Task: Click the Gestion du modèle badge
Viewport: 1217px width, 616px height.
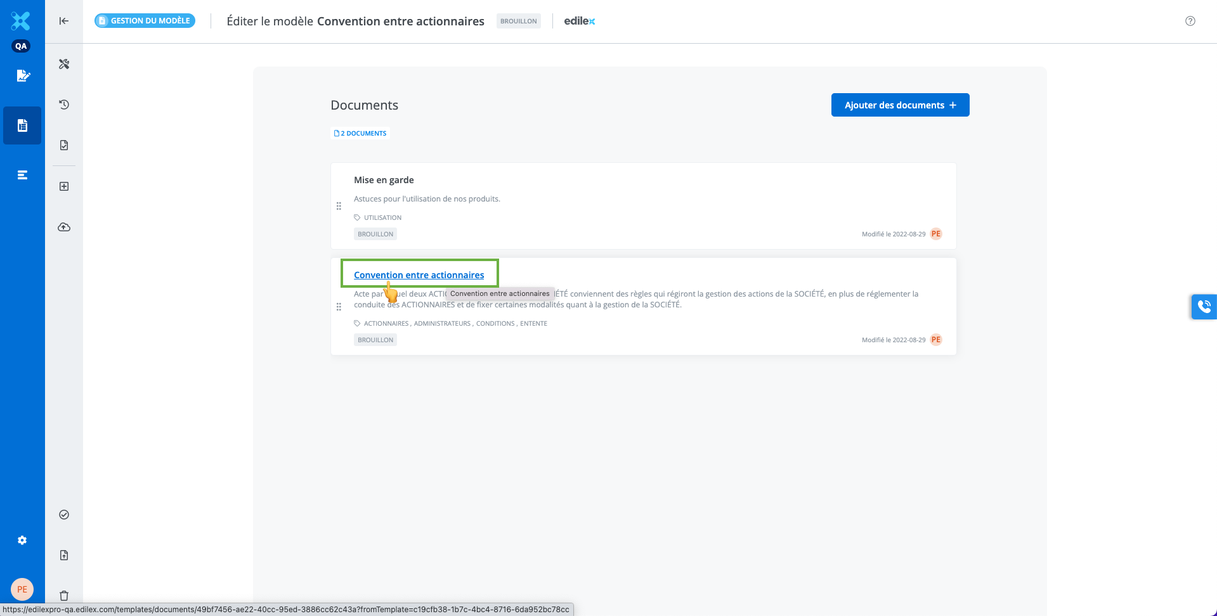Action: point(145,21)
